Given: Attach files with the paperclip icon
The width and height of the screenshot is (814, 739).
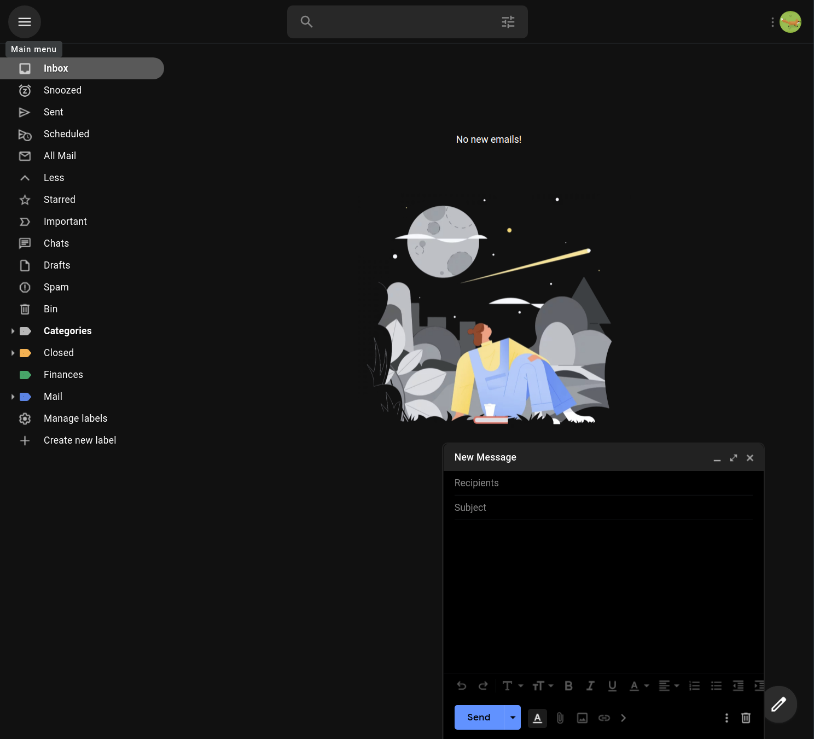Looking at the screenshot, I should click(x=560, y=718).
